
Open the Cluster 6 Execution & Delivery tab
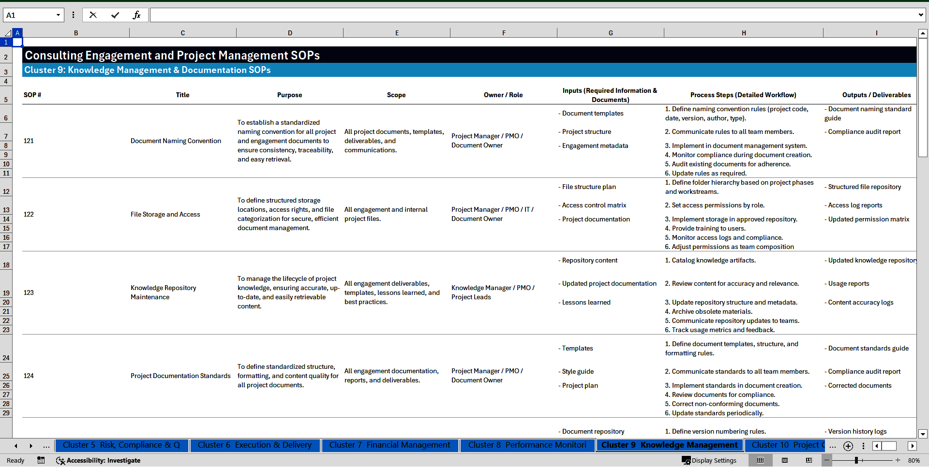[x=255, y=445]
